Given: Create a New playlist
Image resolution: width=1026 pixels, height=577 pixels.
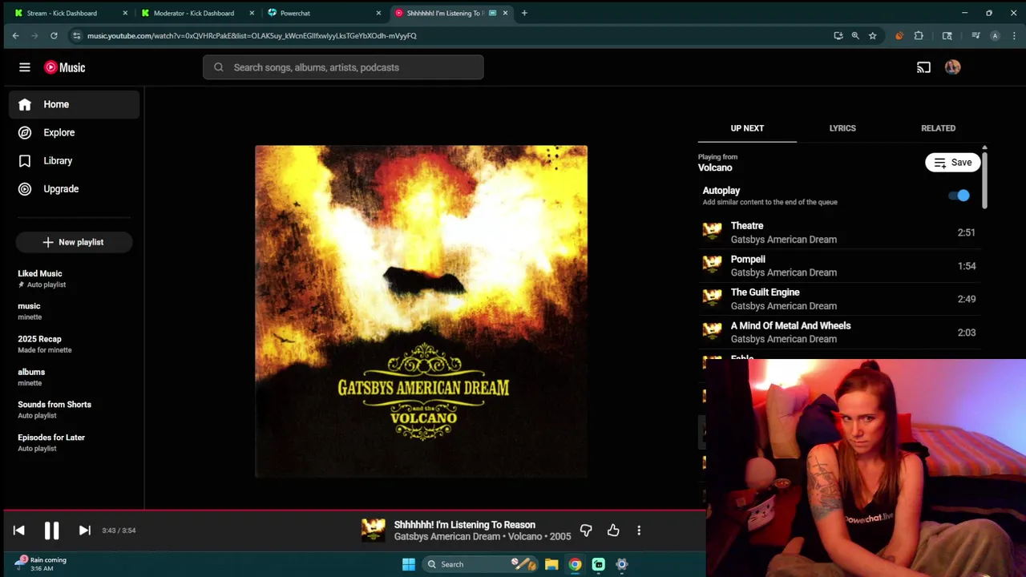Looking at the screenshot, I should point(74,242).
